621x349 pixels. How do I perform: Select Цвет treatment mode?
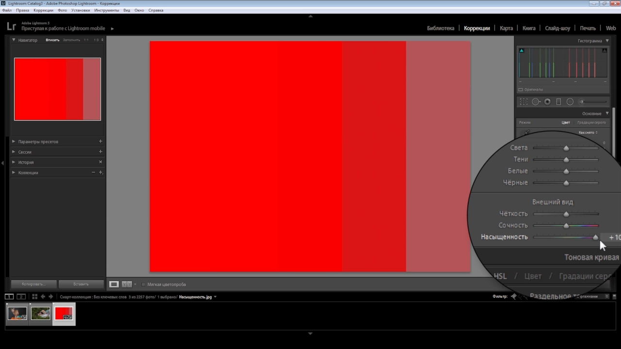pos(566,123)
